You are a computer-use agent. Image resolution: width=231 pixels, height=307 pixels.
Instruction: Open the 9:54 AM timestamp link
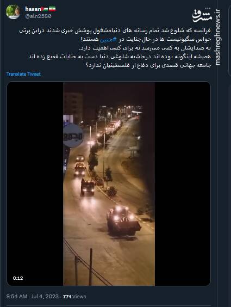(17, 297)
